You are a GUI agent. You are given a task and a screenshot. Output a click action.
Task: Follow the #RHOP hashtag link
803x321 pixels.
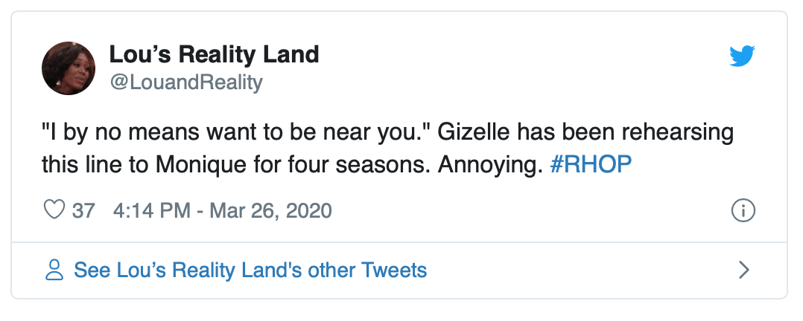[590, 165]
